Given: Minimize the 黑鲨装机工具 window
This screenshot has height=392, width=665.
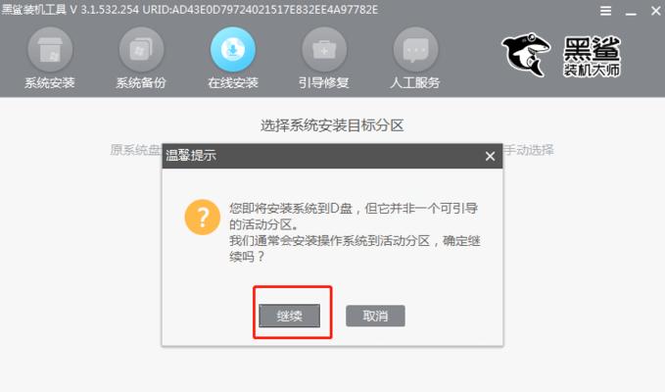Looking at the screenshot, I should (631, 12).
